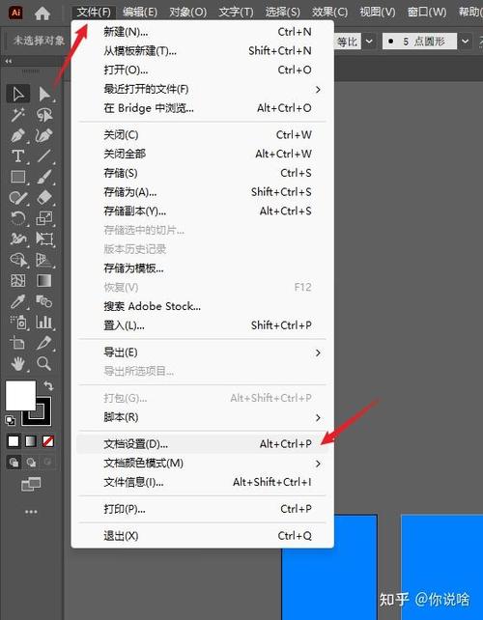Image resolution: width=483 pixels, height=620 pixels.
Task: Select the Mesh tool
Action: tap(17, 280)
